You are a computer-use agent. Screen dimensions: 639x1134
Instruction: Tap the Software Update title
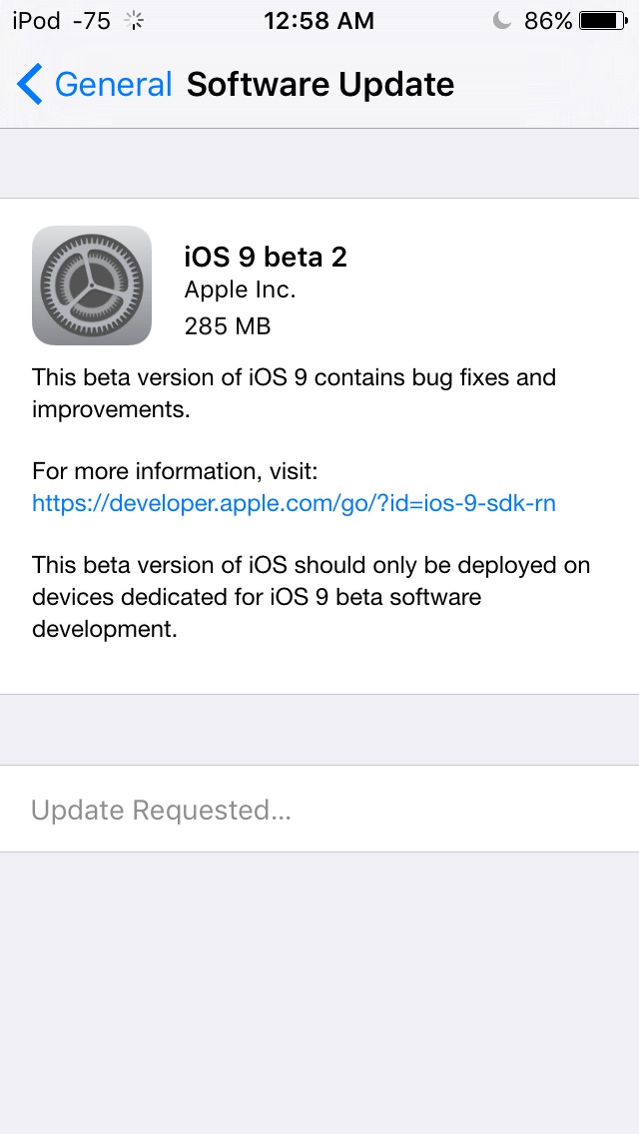coord(320,85)
